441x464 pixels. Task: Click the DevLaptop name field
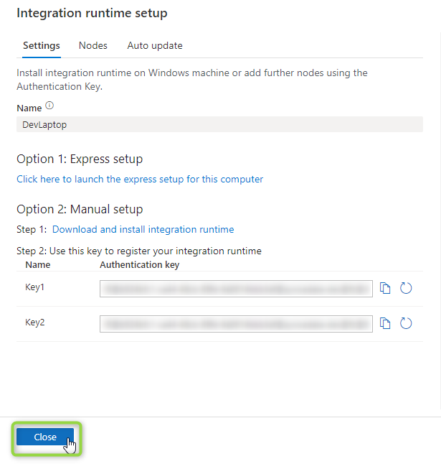[x=219, y=124]
